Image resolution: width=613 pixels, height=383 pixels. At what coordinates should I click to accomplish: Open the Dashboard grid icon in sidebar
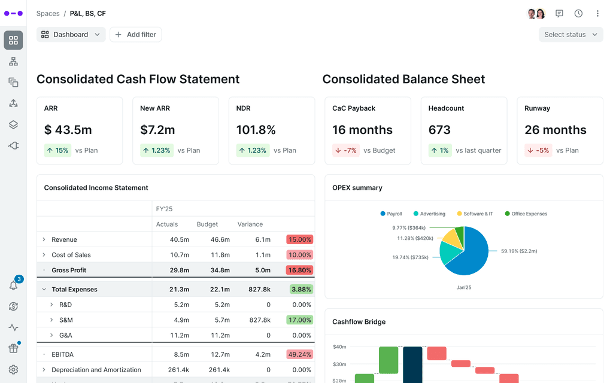[x=13, y=40]
